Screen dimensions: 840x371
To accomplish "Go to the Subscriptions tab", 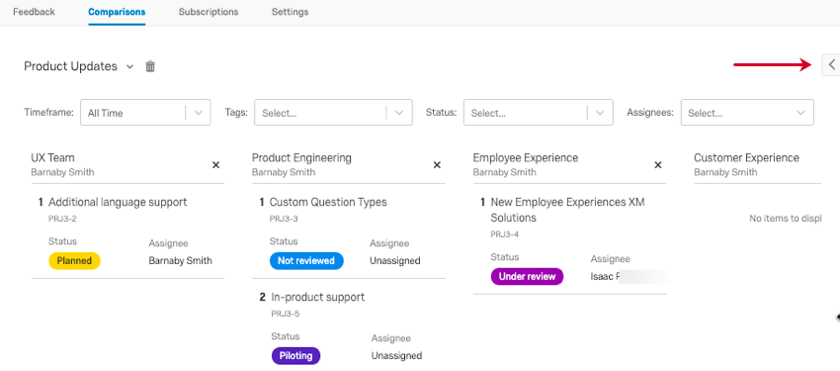I will click(209, 12).
